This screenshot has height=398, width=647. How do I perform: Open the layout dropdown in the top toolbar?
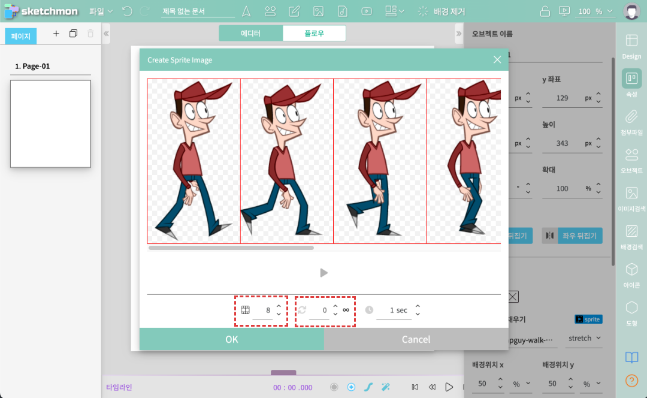click(394, 11)
